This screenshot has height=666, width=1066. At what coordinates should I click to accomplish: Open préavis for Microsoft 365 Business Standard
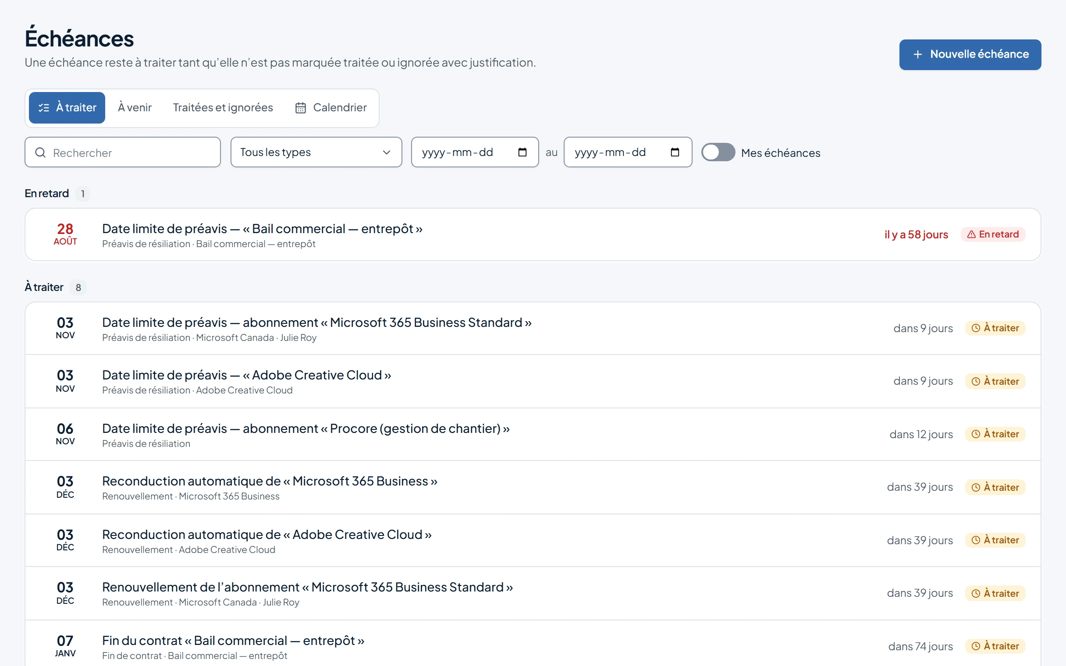(x=533, y=329)
